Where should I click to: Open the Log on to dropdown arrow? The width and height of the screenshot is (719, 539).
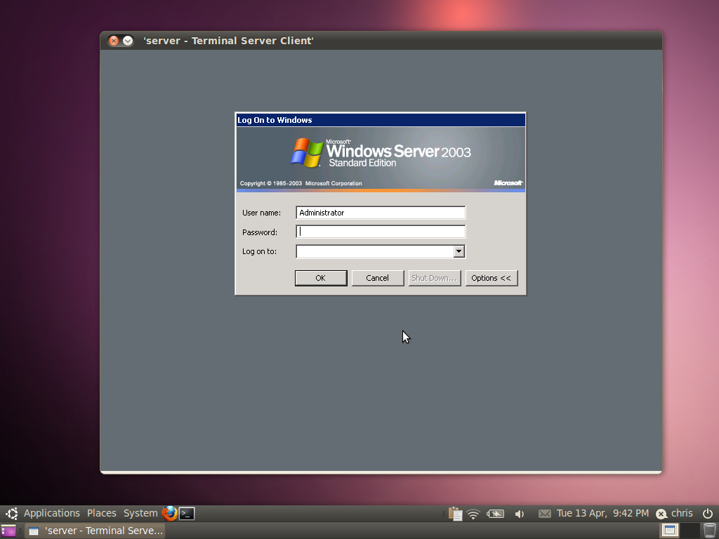click(459, 251)
